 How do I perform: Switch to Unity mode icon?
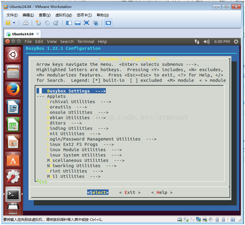(x=95, y=23)
